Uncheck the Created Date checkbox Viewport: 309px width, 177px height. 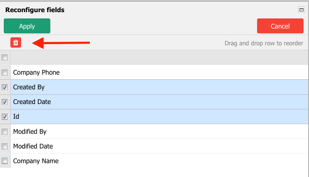coord(5,102)
